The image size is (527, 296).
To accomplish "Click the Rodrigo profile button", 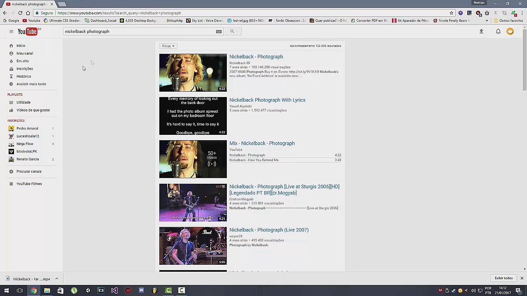I will [479, 3].
